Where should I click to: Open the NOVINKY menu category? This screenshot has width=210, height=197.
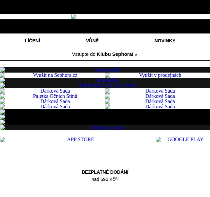165,41
